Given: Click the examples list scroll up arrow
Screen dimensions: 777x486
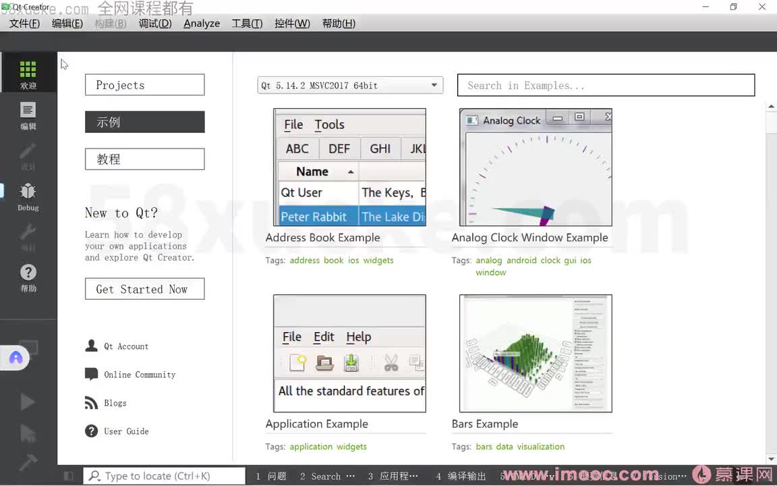Looking at the screenshot, I should tap(771, 107).
